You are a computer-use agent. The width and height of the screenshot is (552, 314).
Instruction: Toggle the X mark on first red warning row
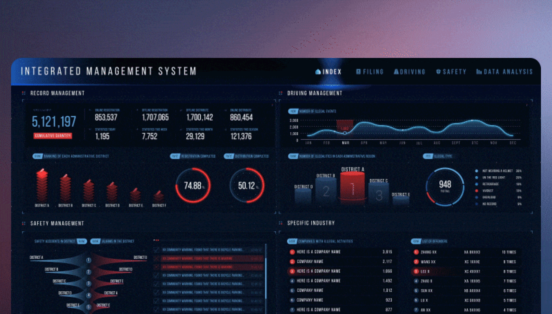(x=157, y=259)
